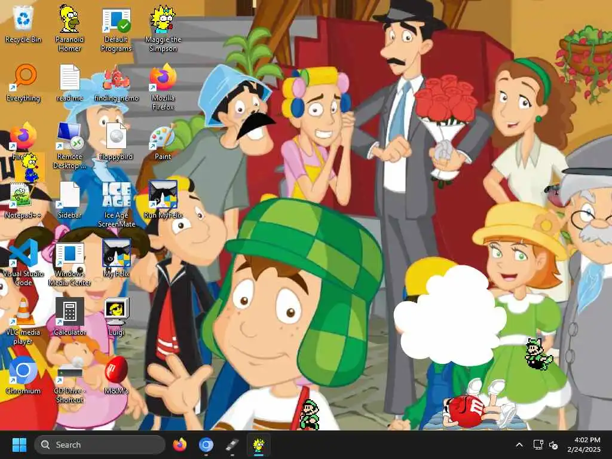Click the Maggie Simpson taskbar icon
Image resolution: width=612 pixels, height=459 pixels.
pos(258,446)
